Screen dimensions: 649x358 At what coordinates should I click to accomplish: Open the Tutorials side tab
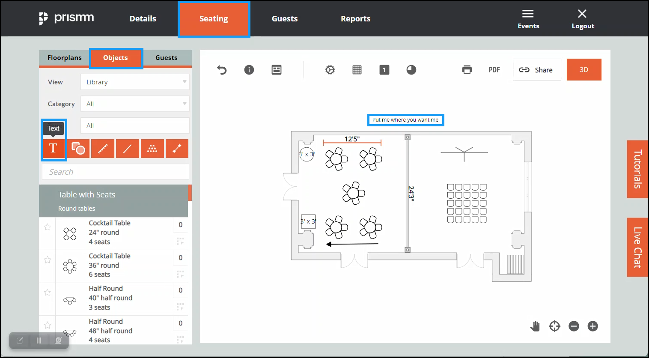point(637,169)
